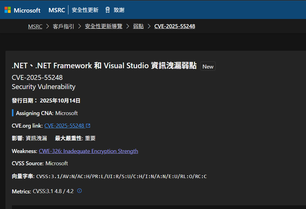This screenshot has width=306, height=209.
Task: Select the Microsoft wordmark in header
Action: 27,10
